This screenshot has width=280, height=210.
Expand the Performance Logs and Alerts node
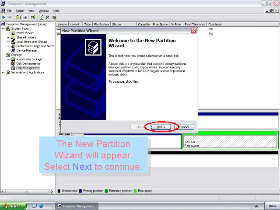(8, 46)
